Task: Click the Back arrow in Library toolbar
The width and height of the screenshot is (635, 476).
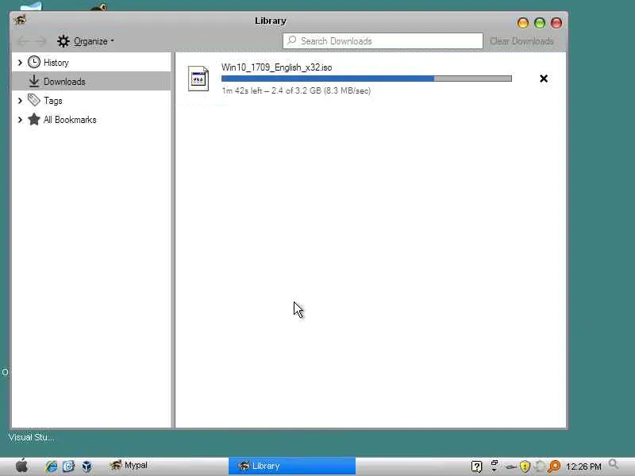Action: (23, 41)
